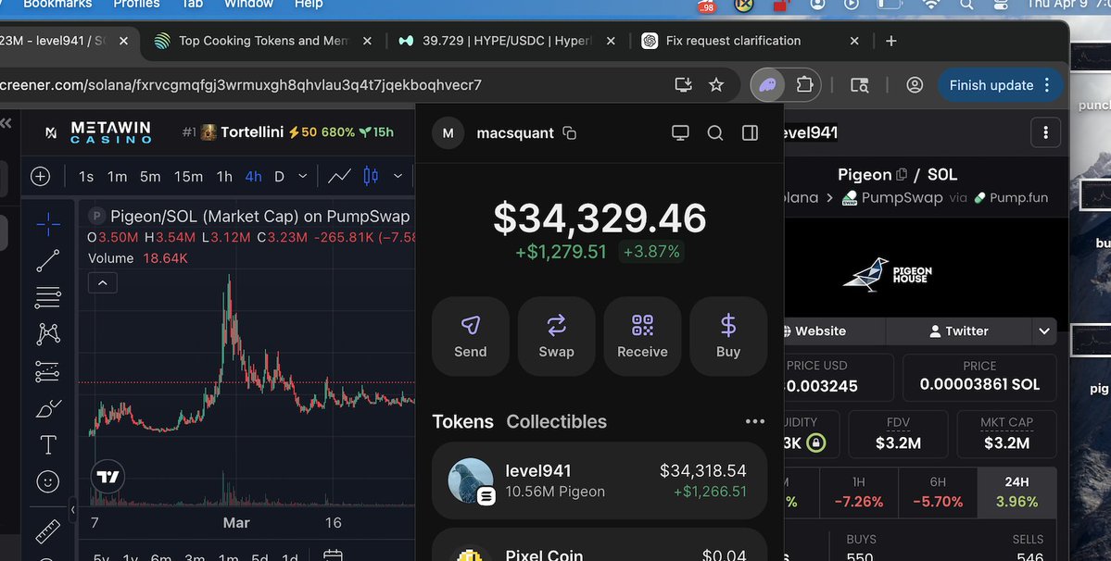Select the 4h chart interval
This screenshot has height=561, width=1111.
pos(253,176)
